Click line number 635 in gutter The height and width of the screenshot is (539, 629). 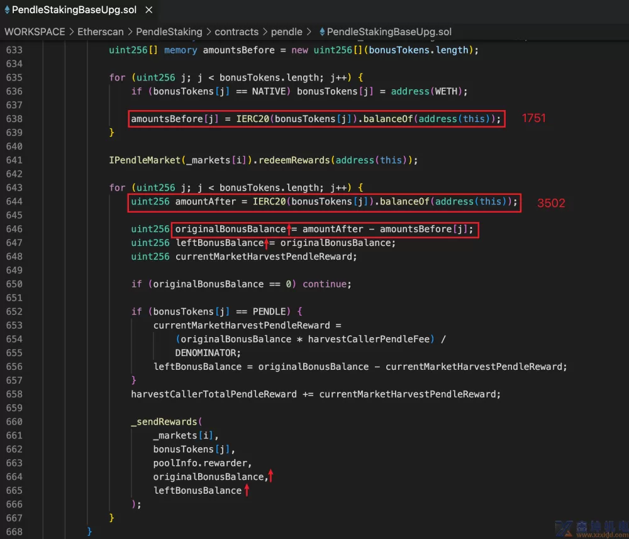point(14,77)
